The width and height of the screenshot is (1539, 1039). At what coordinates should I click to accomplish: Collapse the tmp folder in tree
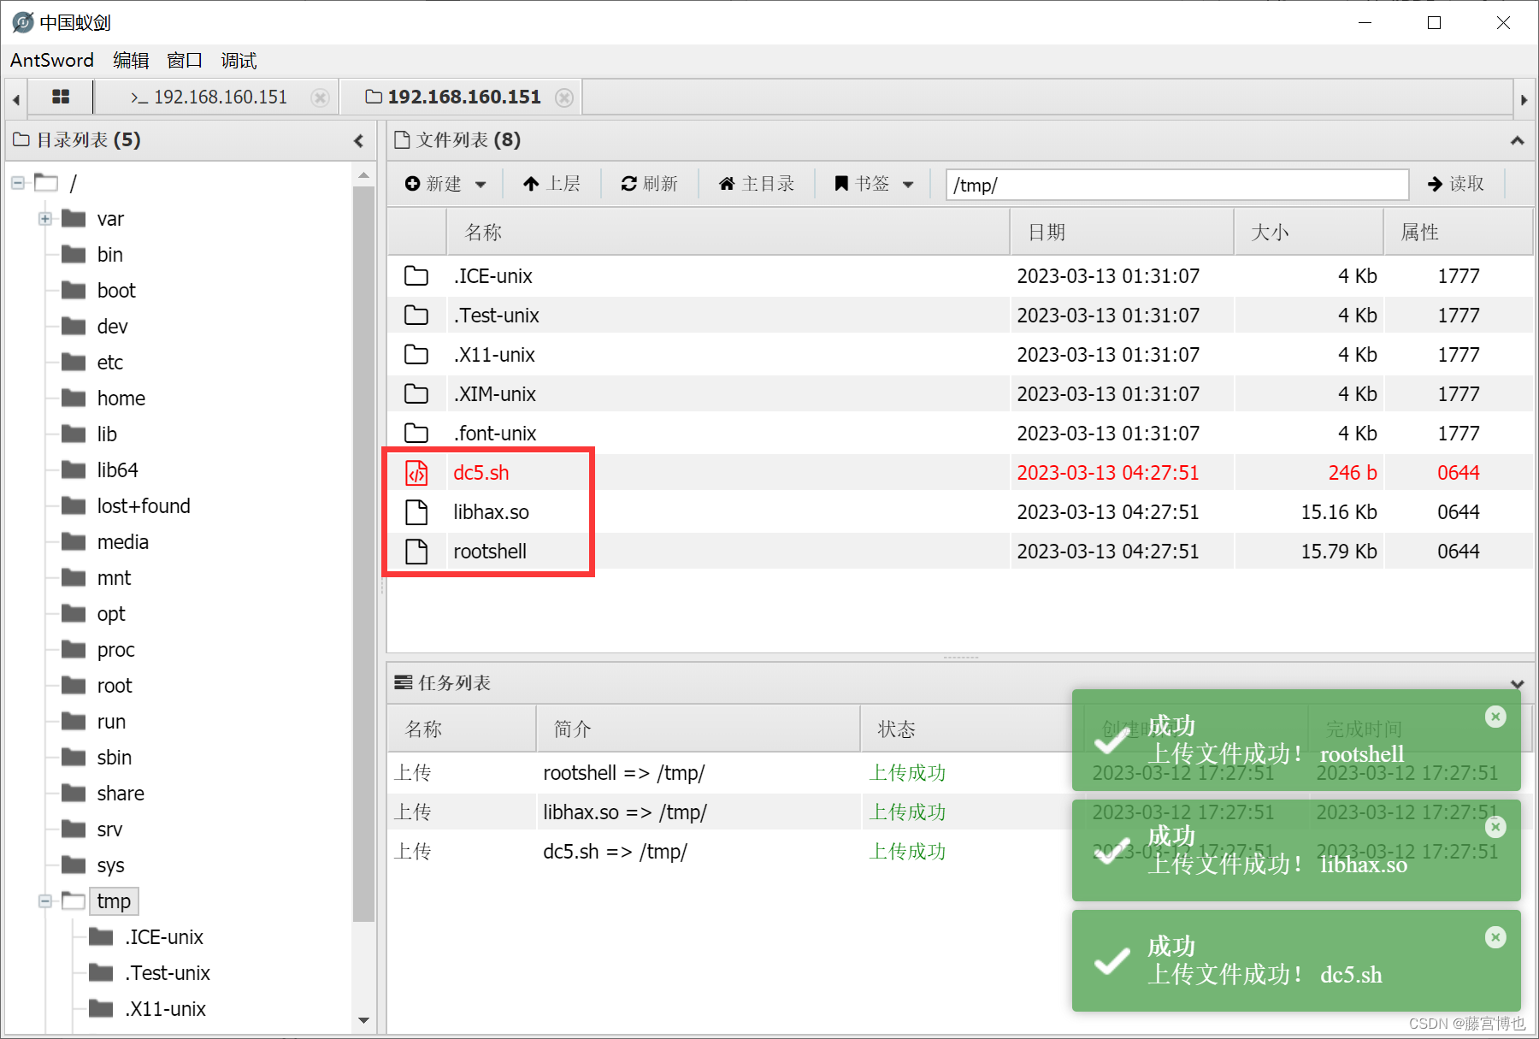click(x=44, y=901)
